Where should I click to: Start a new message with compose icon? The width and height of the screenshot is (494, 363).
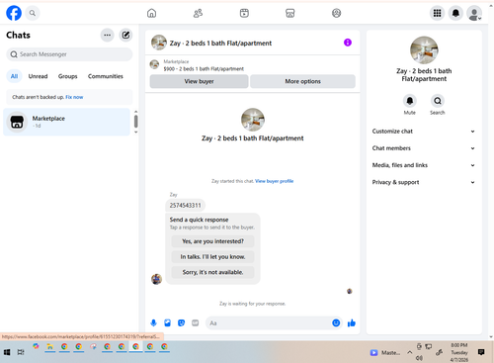tap(125, 35)
